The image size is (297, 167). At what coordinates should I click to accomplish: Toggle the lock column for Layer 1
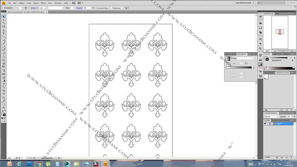[x=268, y=124]
